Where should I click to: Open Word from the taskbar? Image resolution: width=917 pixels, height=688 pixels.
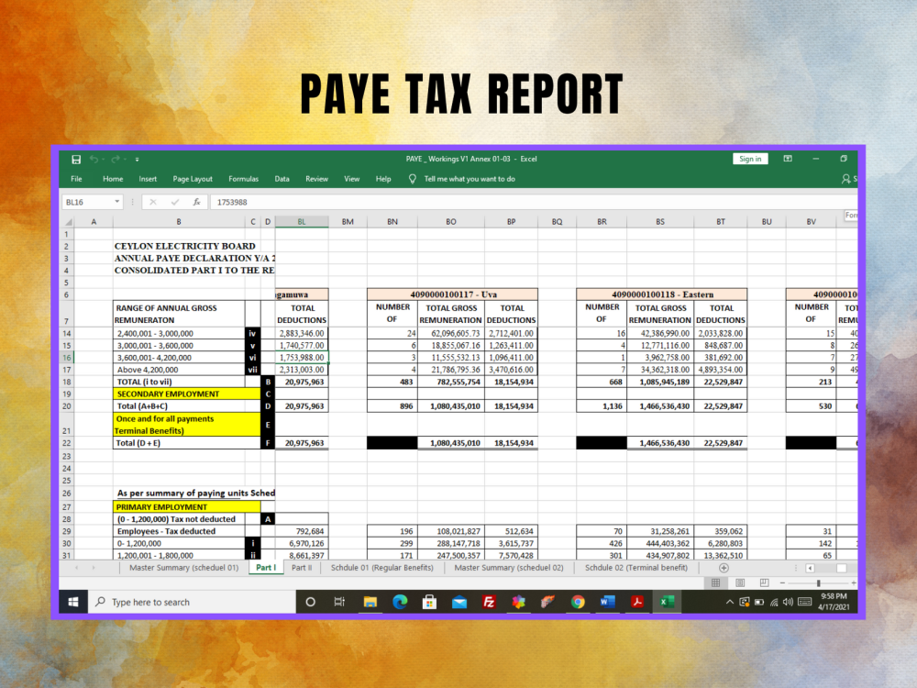tap(608, 602)
